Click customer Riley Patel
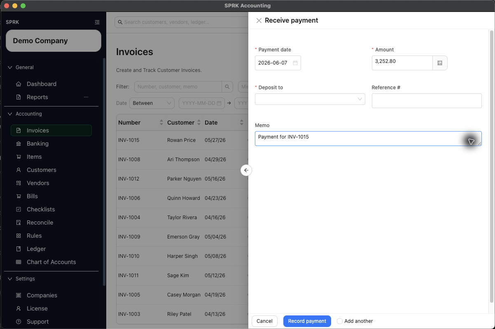Screen dimensions: 495x329 pos(180,314)
